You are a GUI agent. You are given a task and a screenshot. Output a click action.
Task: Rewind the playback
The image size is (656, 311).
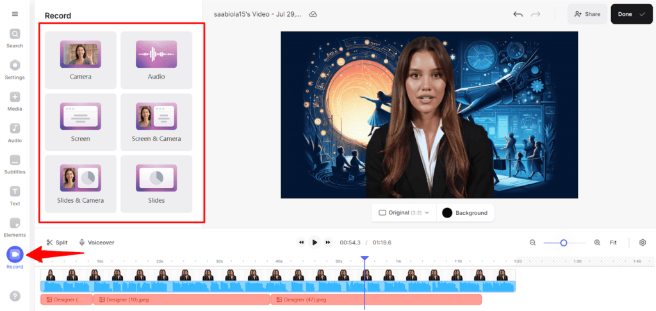pos(301,243)
